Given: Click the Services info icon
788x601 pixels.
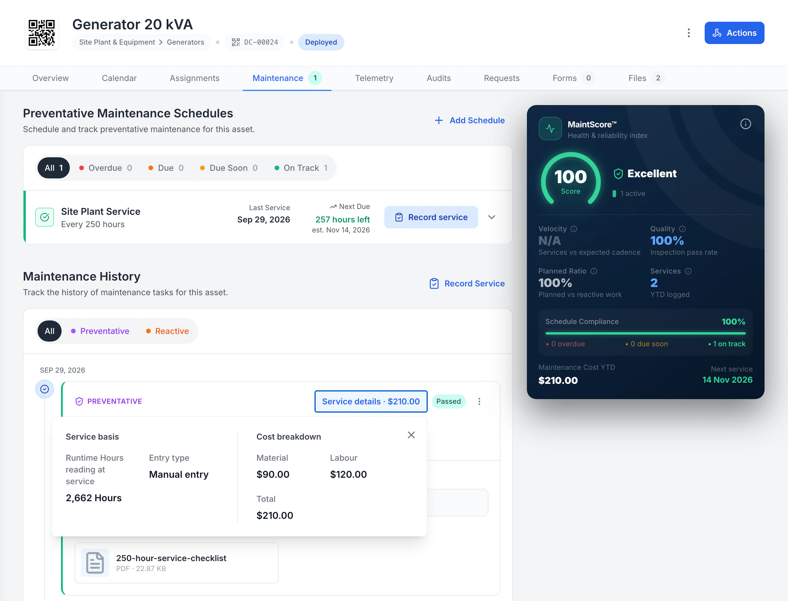Looking at the screenshot, I should [x=688, y=271].
